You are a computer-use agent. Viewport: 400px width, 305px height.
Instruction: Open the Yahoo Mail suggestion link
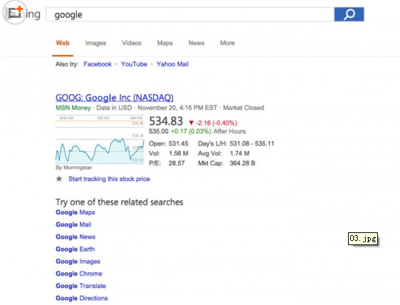point(172,64)
